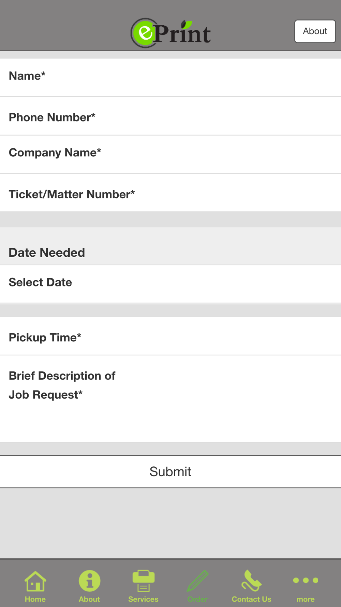Focus the Name field
The height and width of the screenshot is (607, 341).
tap(170, 77)
